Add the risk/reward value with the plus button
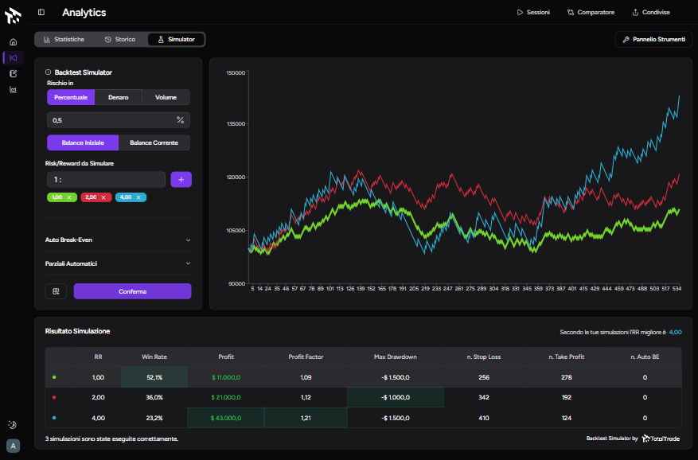The image size is (698, 460). [x=181, y=179]
